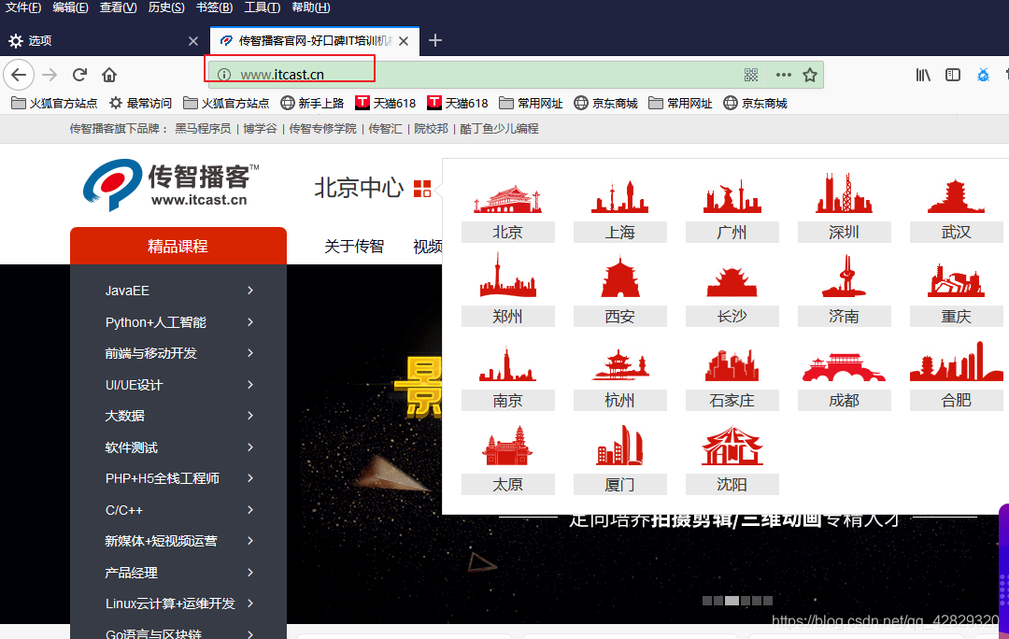Select the Changsha landmark icon
The image size is (1009, 639).
pyautogui.click(x=732, y=282)
